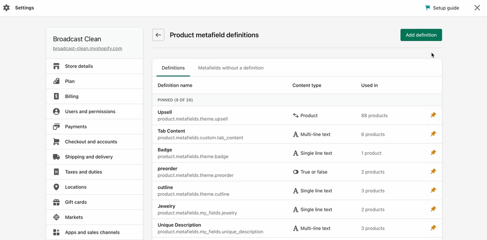Open the broadcast-clean.myshopify.com link
487x240 pixels.
[88, 49]
